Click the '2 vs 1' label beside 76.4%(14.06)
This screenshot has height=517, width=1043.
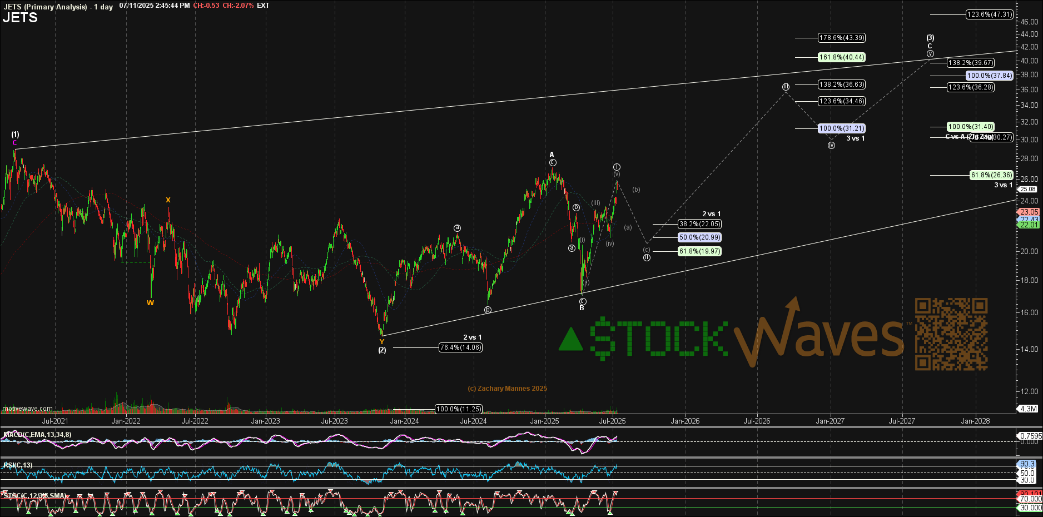tap(473, 337)
